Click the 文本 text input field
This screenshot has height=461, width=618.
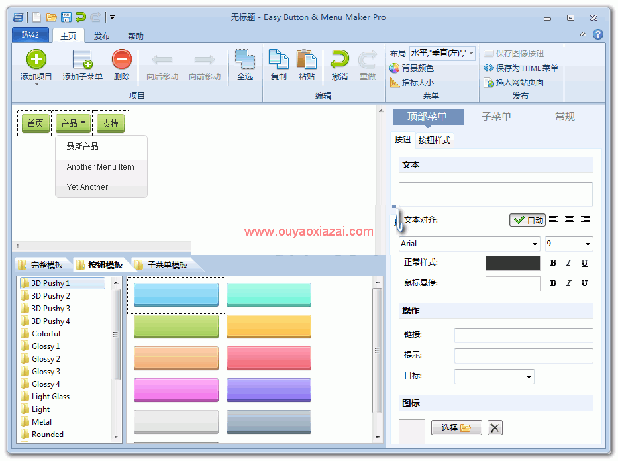click(496, 194)
